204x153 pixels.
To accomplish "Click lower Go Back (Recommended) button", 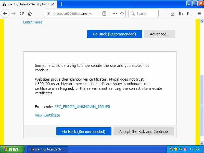I will pyautogui.click(x=84, y=131).
